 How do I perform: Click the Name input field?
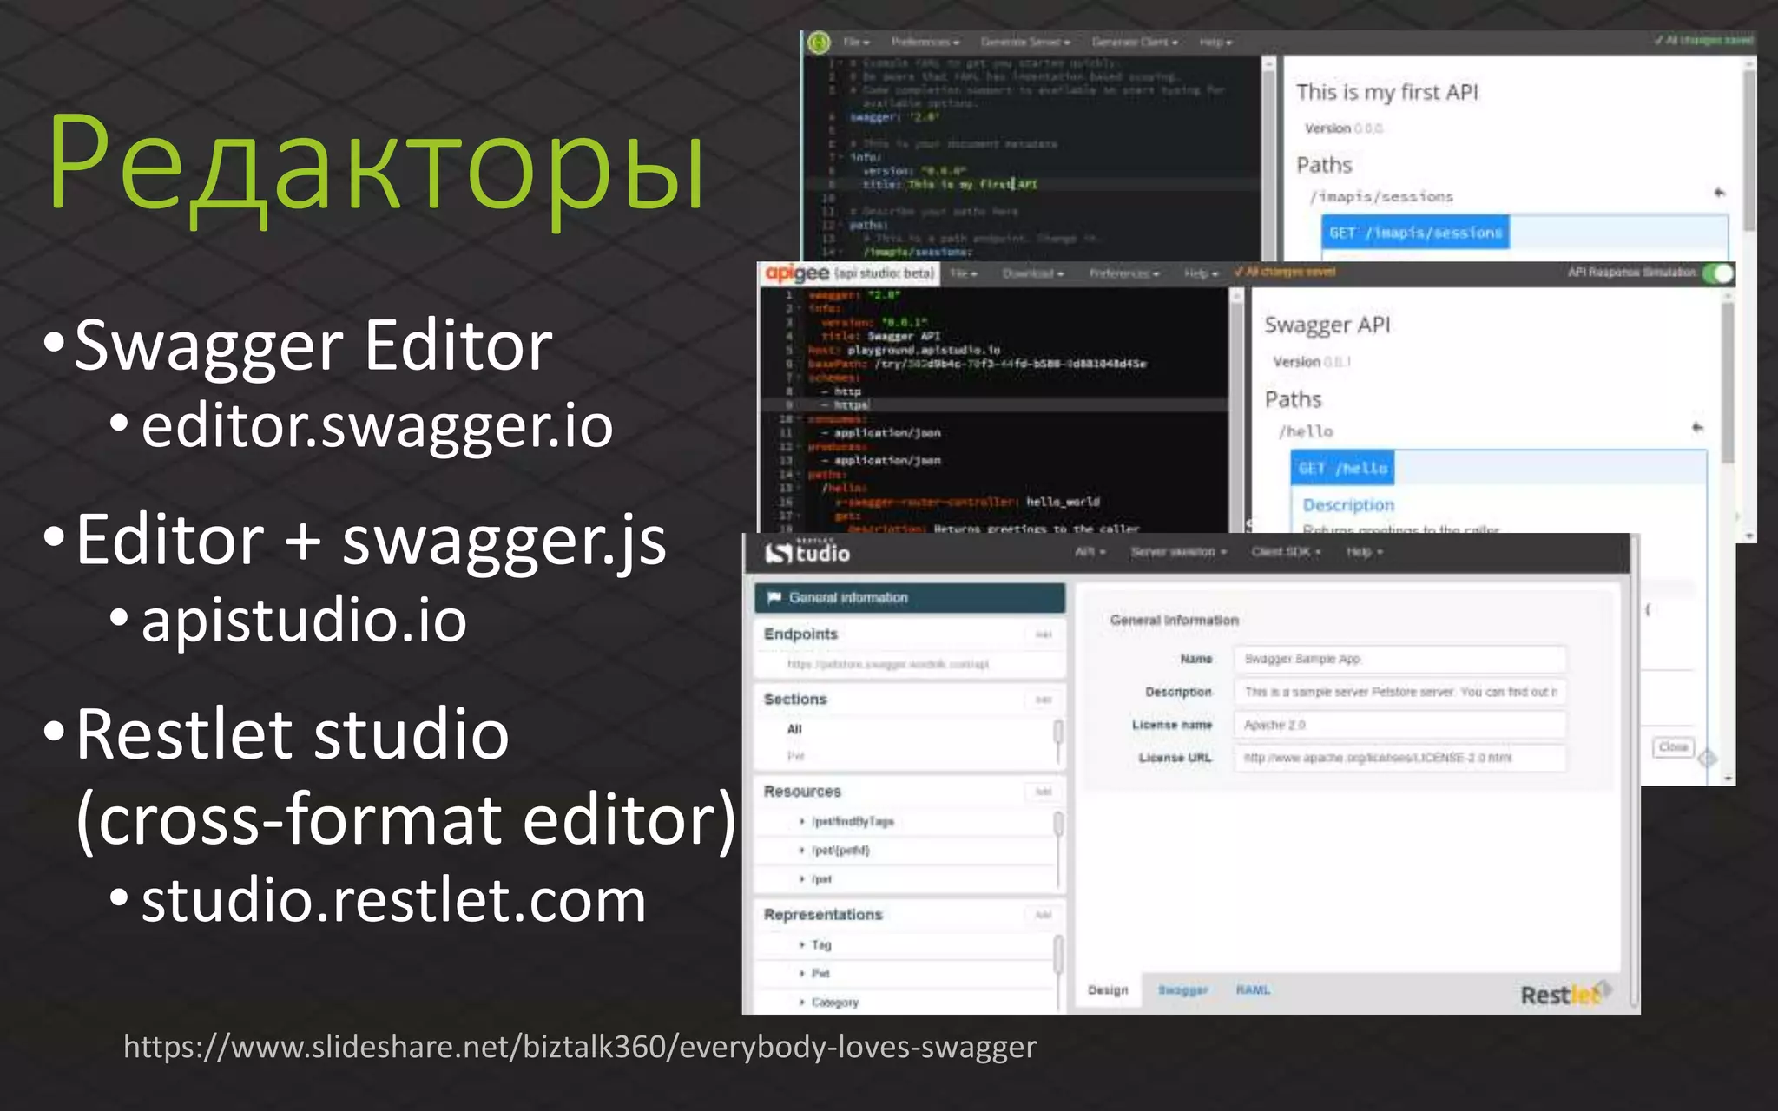pyautogui.click(x=1399, y=659)
